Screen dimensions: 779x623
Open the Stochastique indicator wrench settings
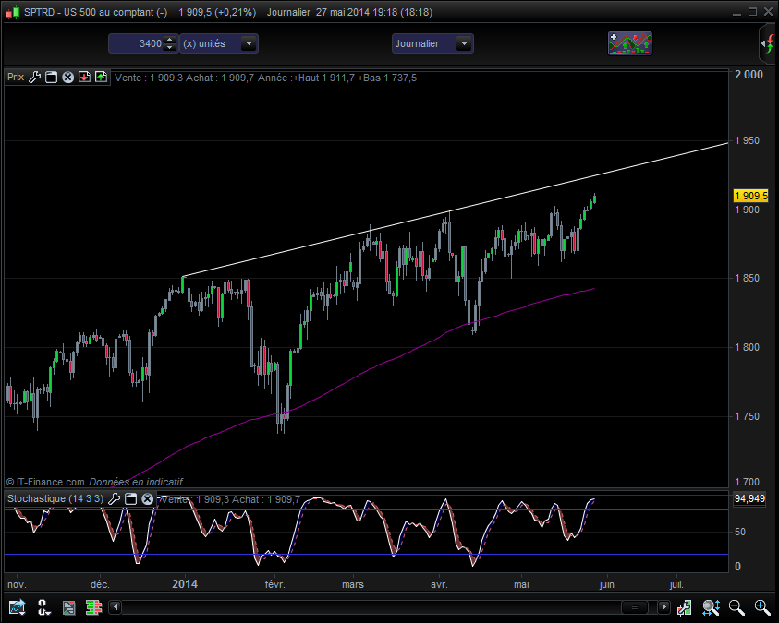(114, 498)
